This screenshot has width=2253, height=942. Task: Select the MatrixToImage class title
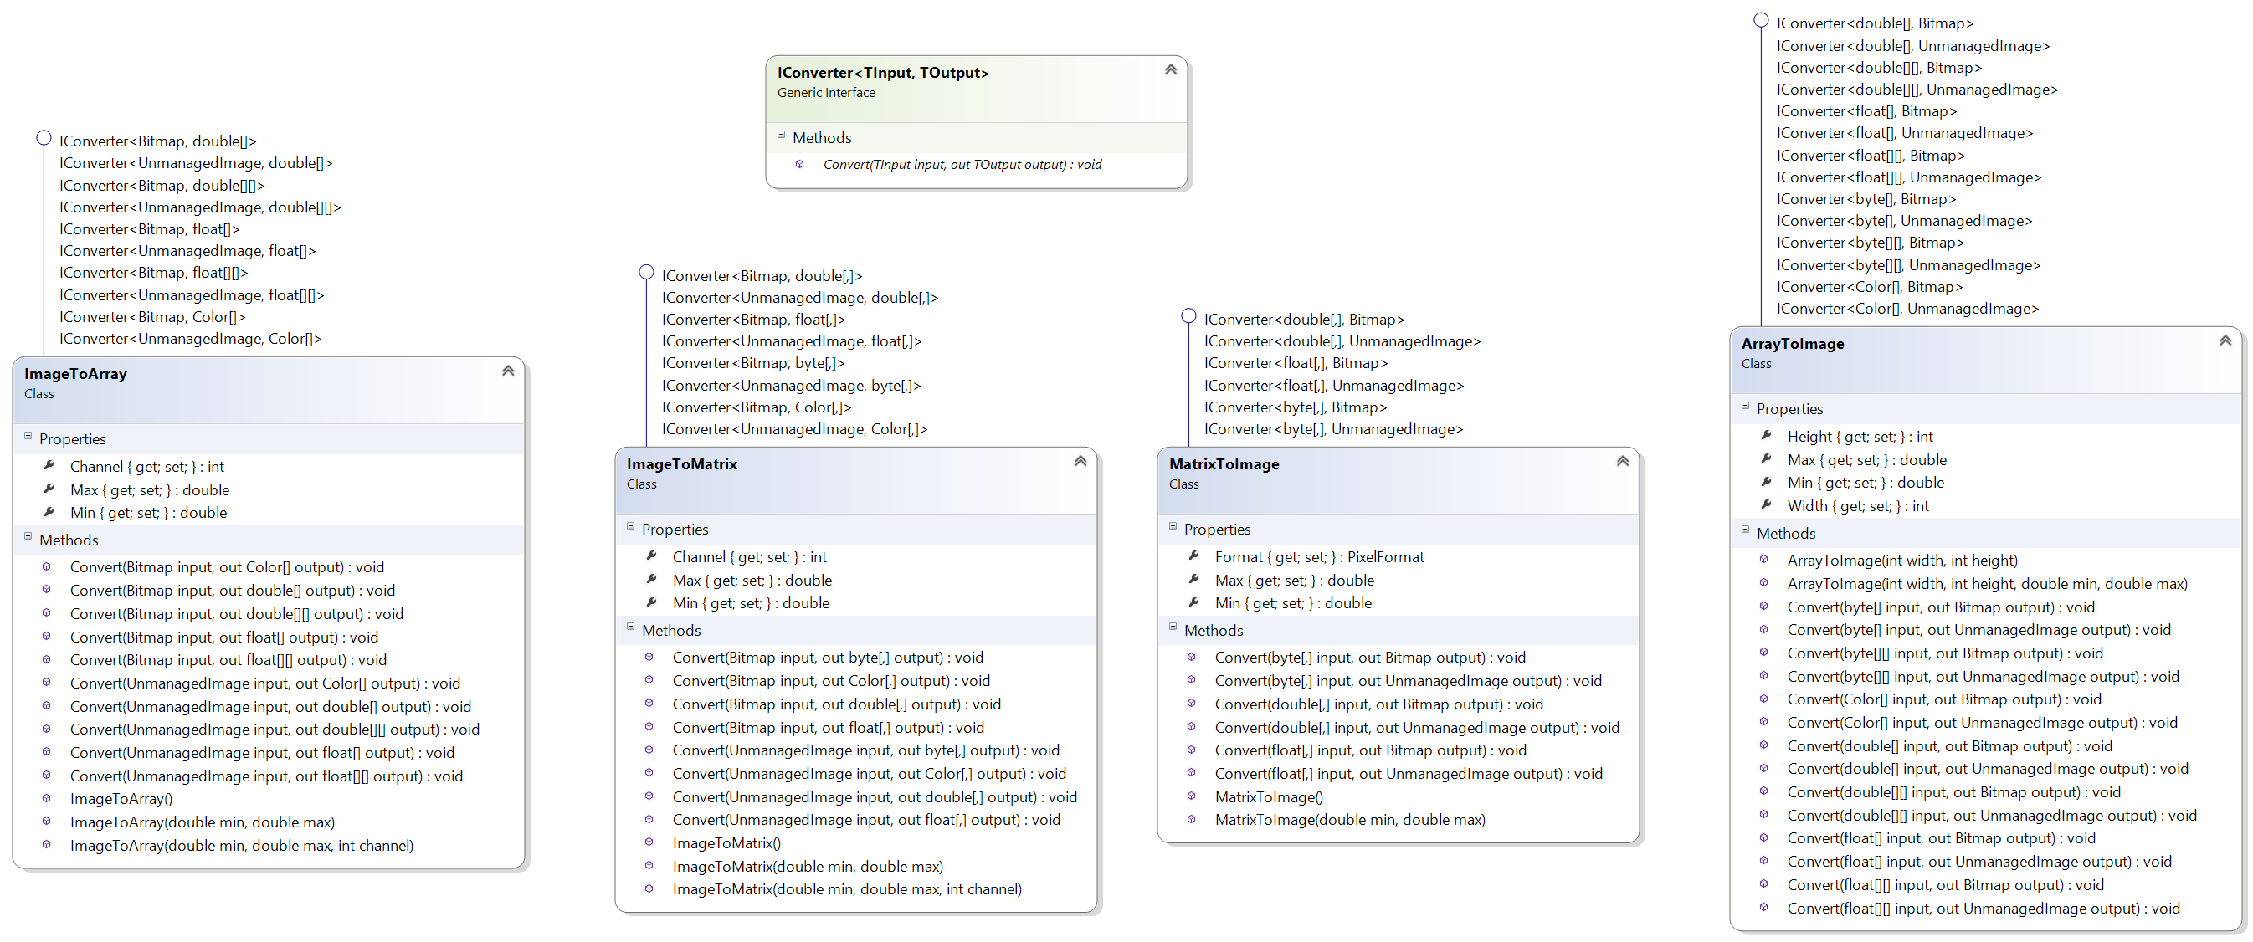pyautogui.click(x=1224, y=464)
